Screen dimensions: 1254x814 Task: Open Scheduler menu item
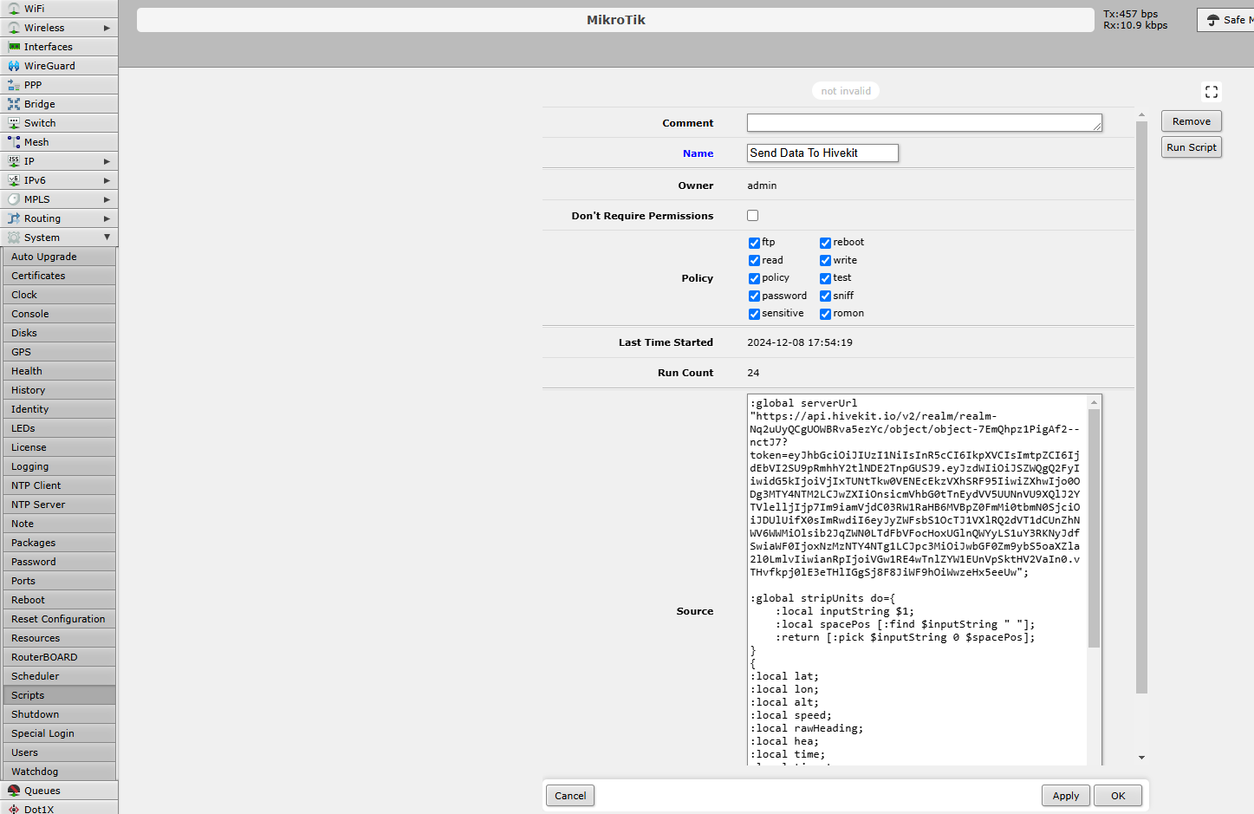[x=59, y=676]
